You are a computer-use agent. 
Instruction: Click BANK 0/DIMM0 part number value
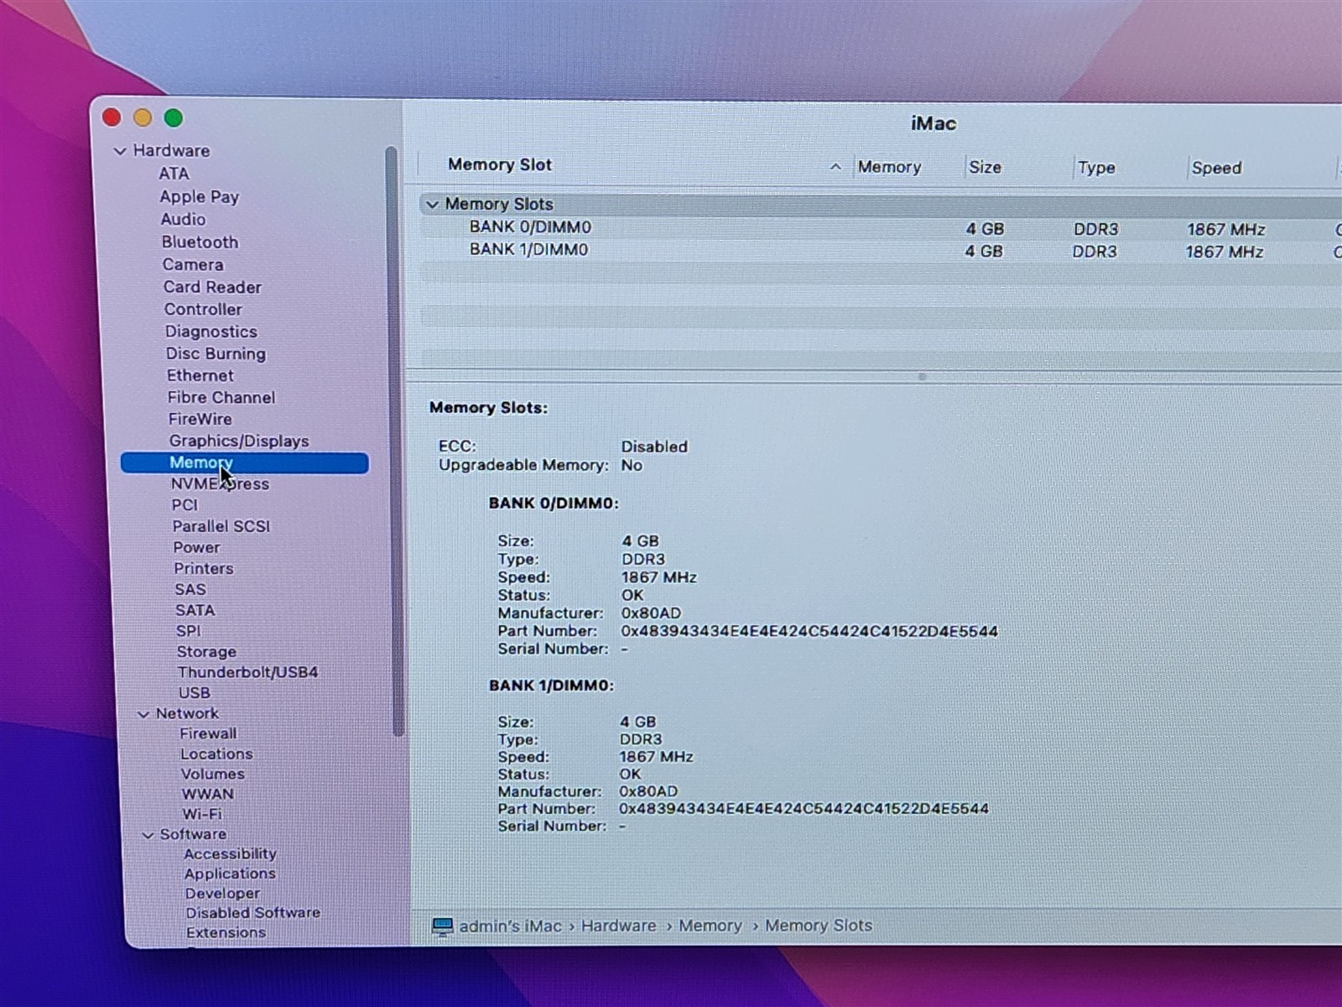[809, 631]
